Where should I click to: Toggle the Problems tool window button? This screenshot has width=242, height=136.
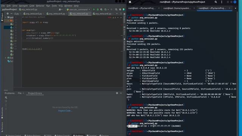coord(78,135)
